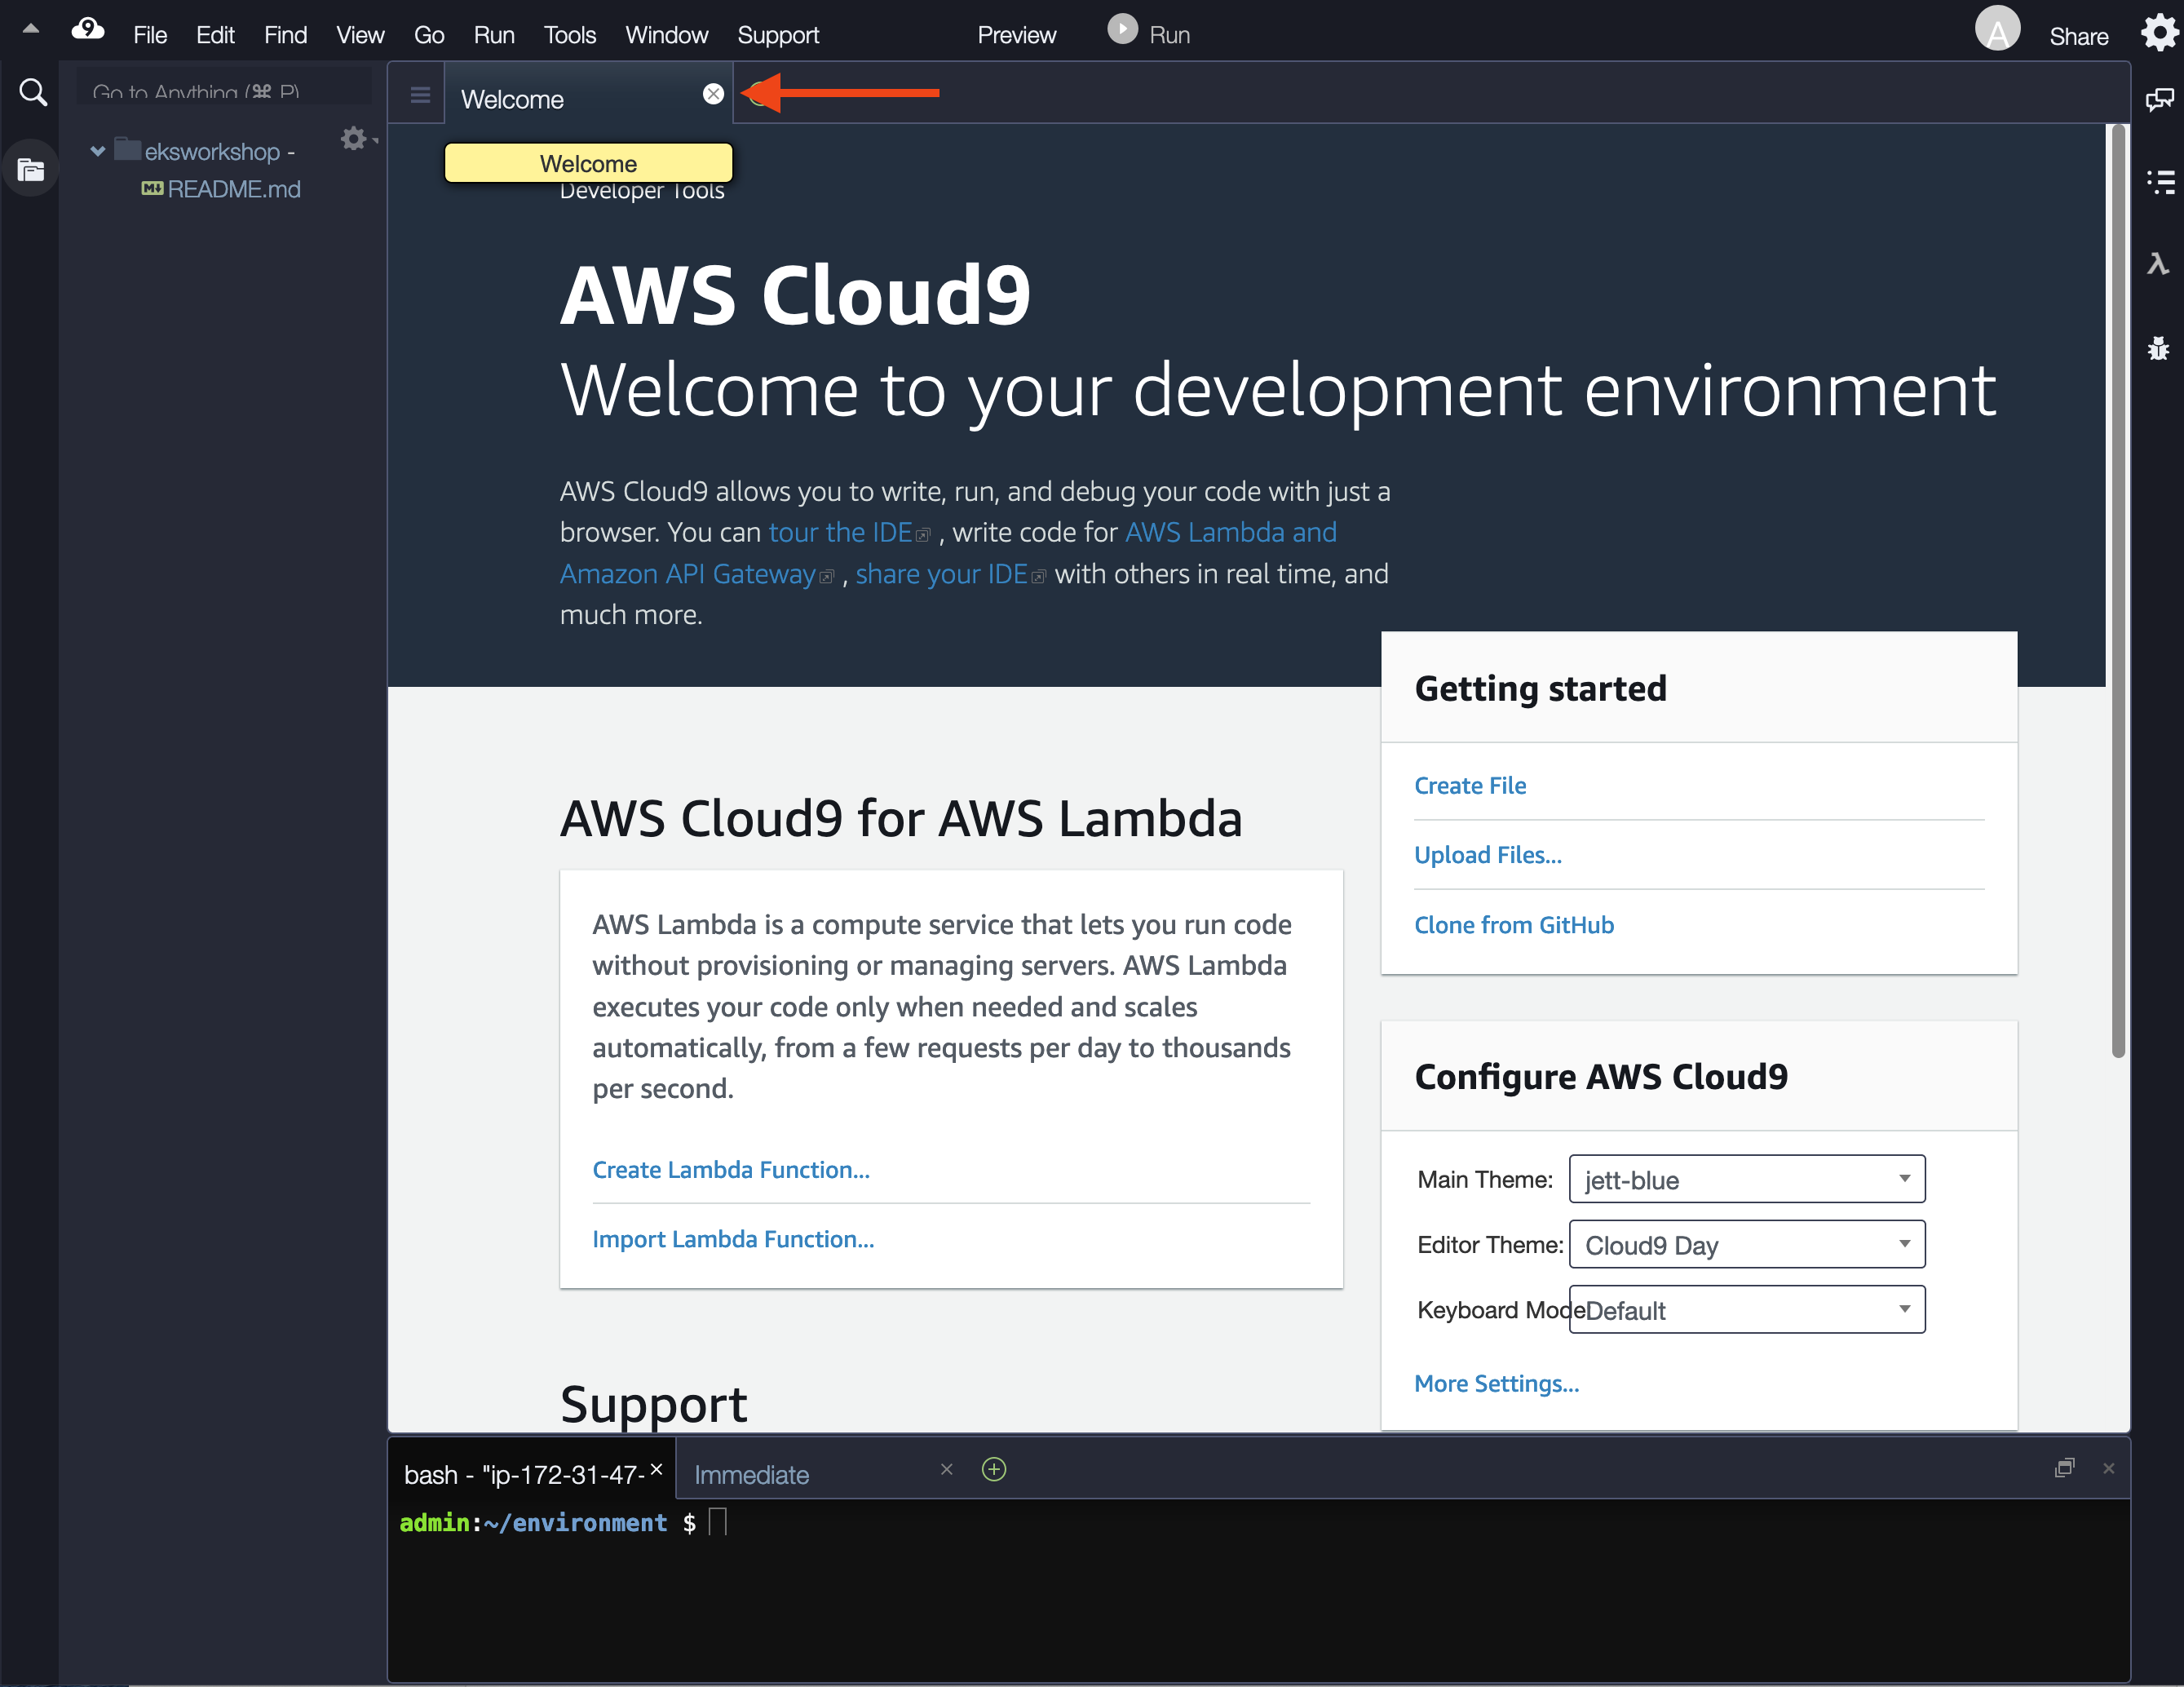The image size is (2184, 1687).
Task: Open the search panel magnifier icon
Action: point(32,93)
